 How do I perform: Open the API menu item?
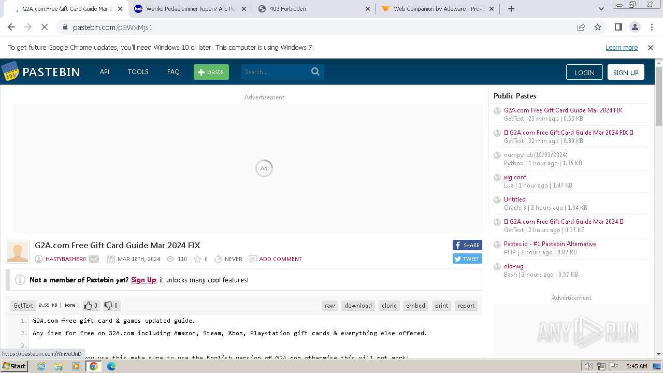click(105, 71)
